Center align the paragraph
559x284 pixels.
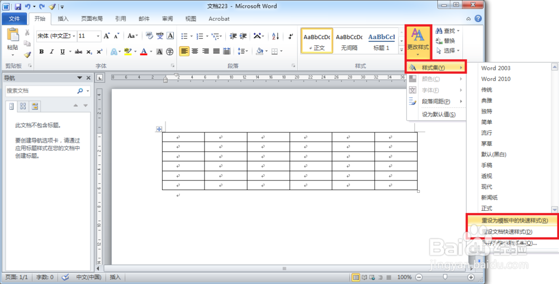pyautogui.click(x=195, y=51)
